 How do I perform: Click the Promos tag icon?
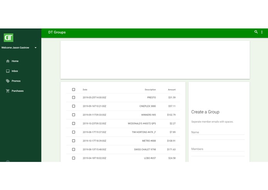click(8, 81)
